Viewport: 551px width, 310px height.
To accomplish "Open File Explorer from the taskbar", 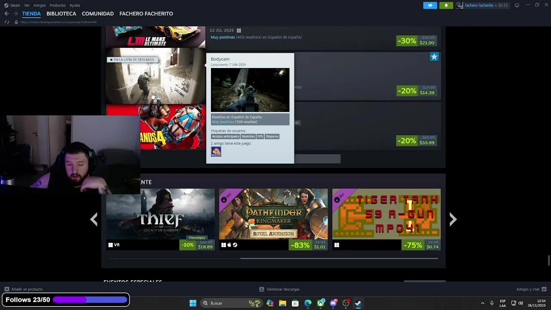I will point(282,303).
